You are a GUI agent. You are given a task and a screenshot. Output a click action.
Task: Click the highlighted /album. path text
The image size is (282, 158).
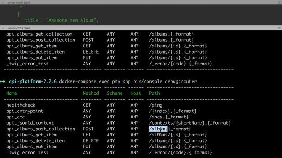pyautogui.click(x=158, y=129)
